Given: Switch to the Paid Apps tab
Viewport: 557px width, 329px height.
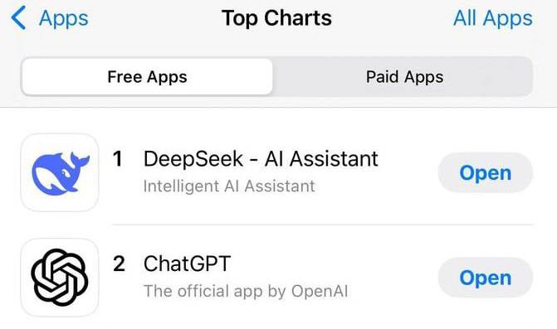Looking at the screenshot, I should (x=404, y=76).
